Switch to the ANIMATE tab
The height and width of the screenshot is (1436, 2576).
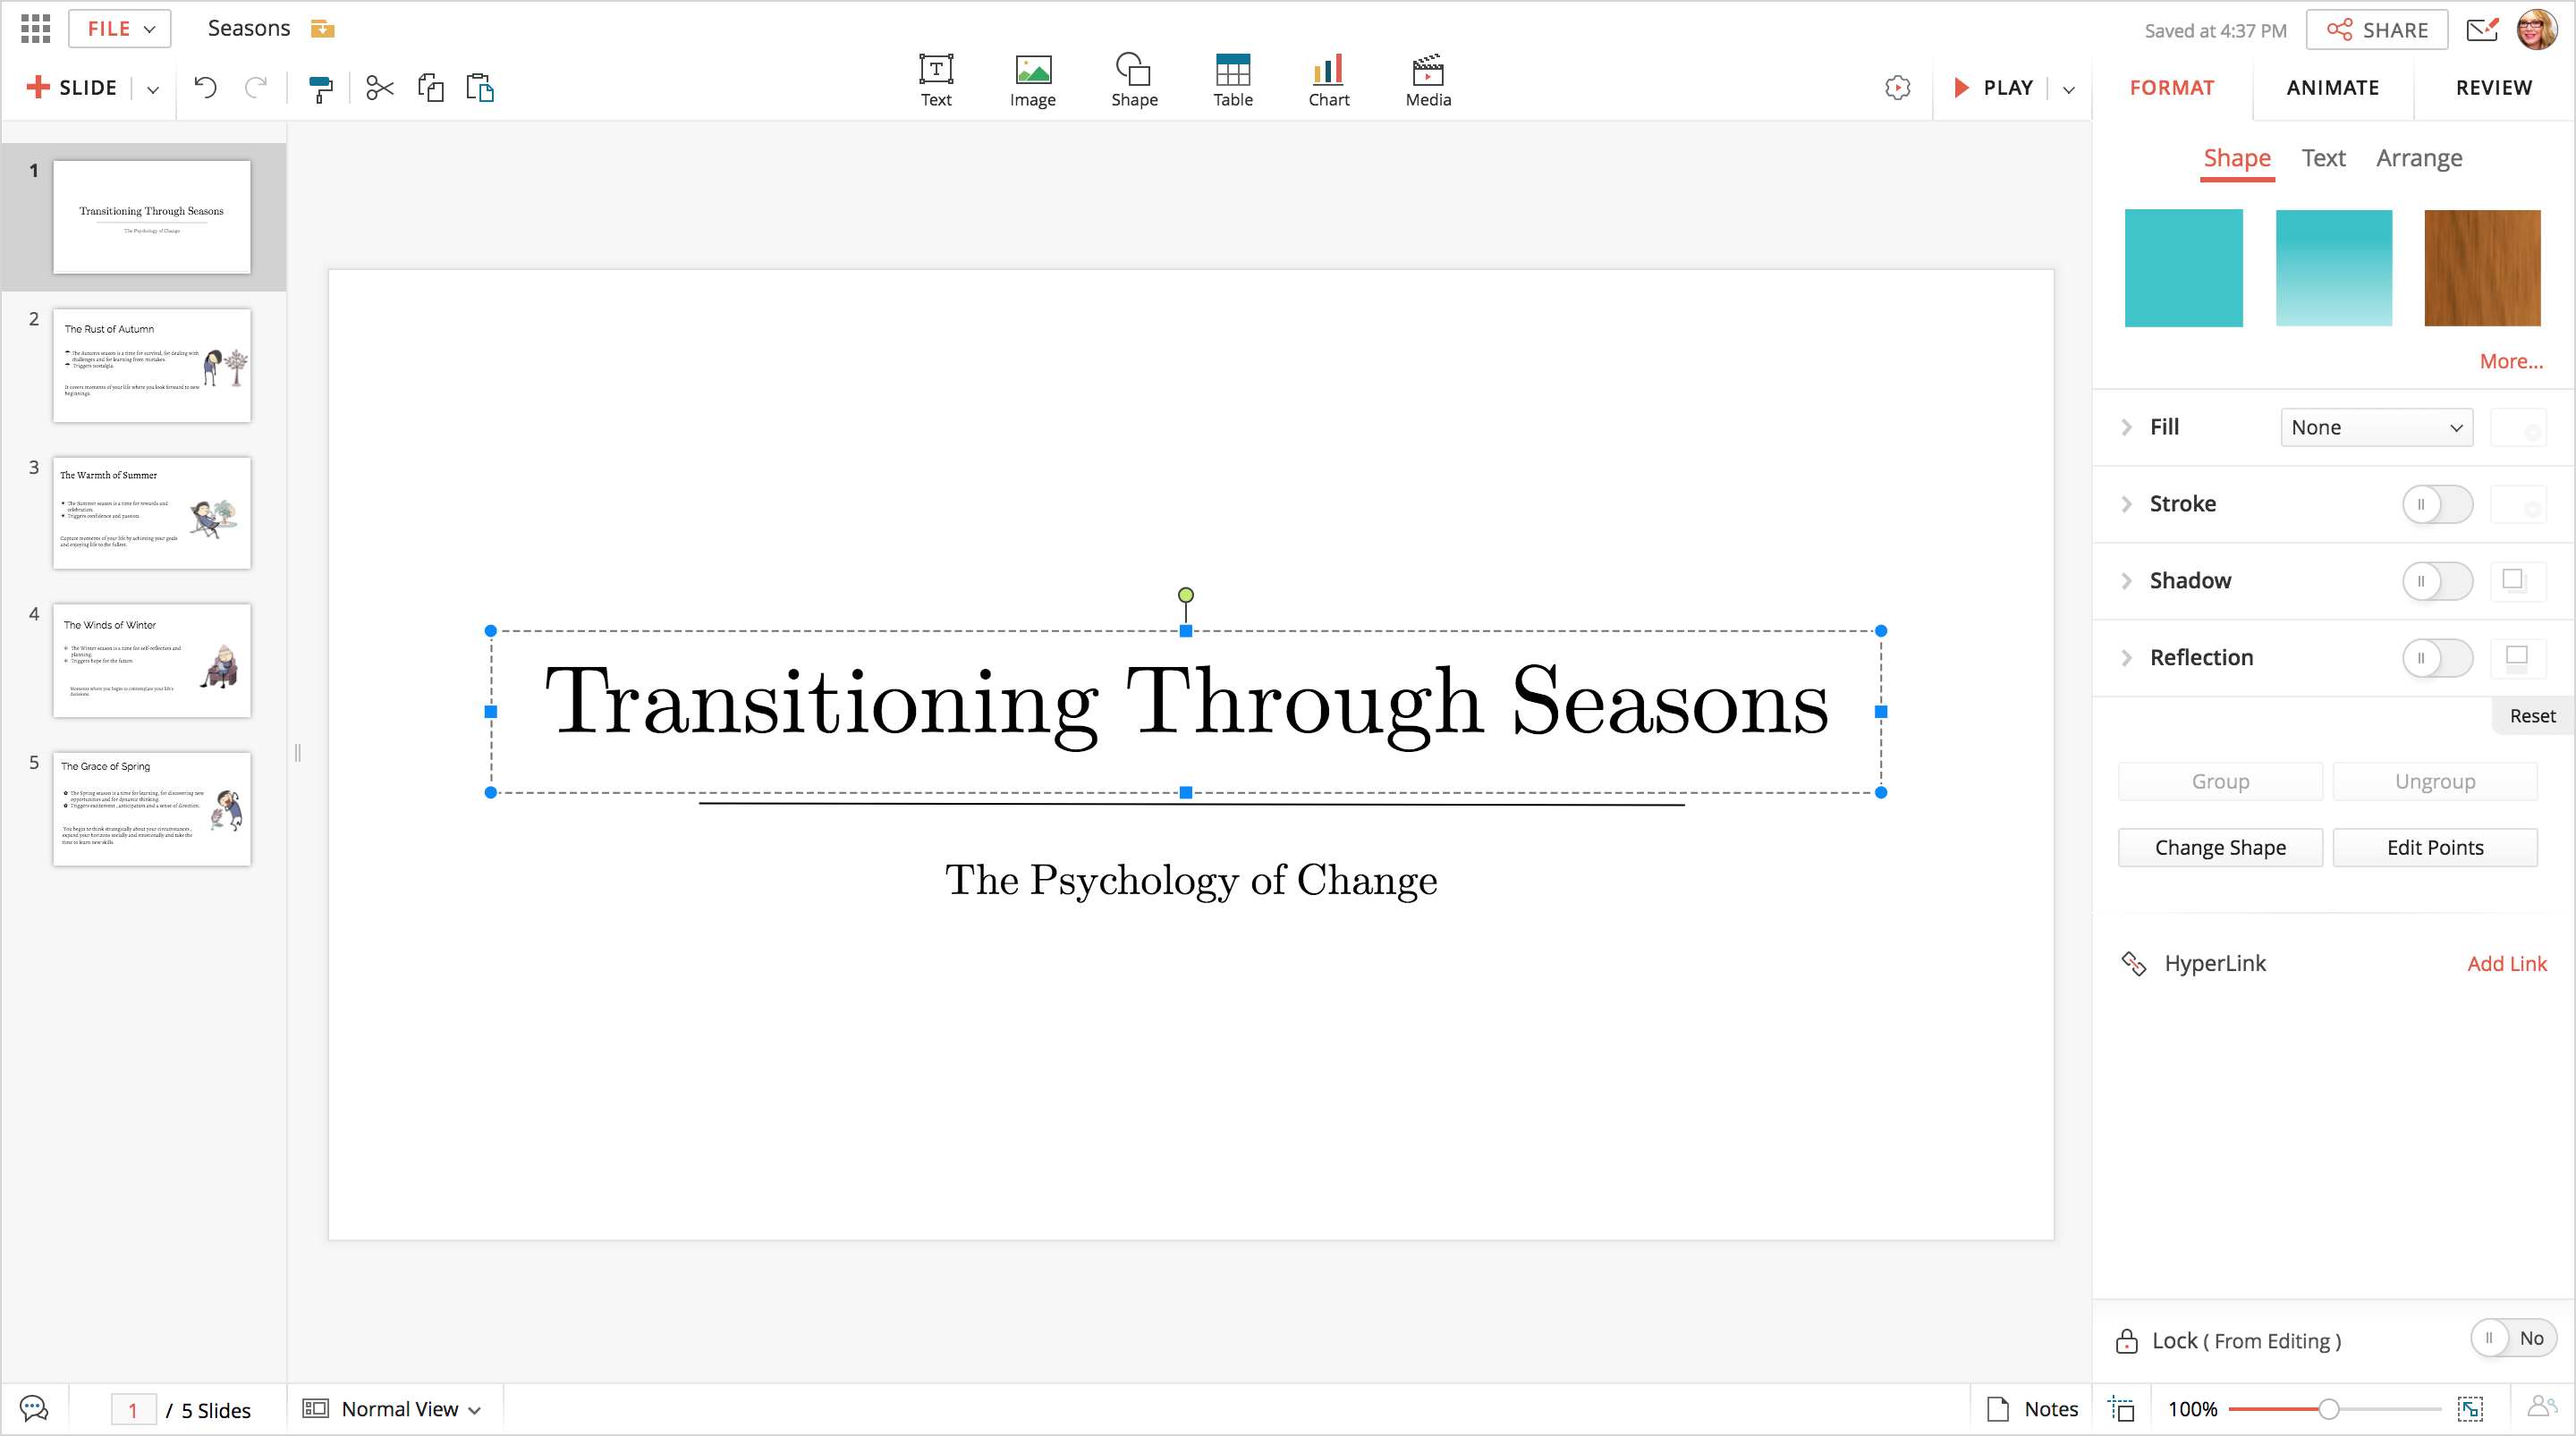2332,88
